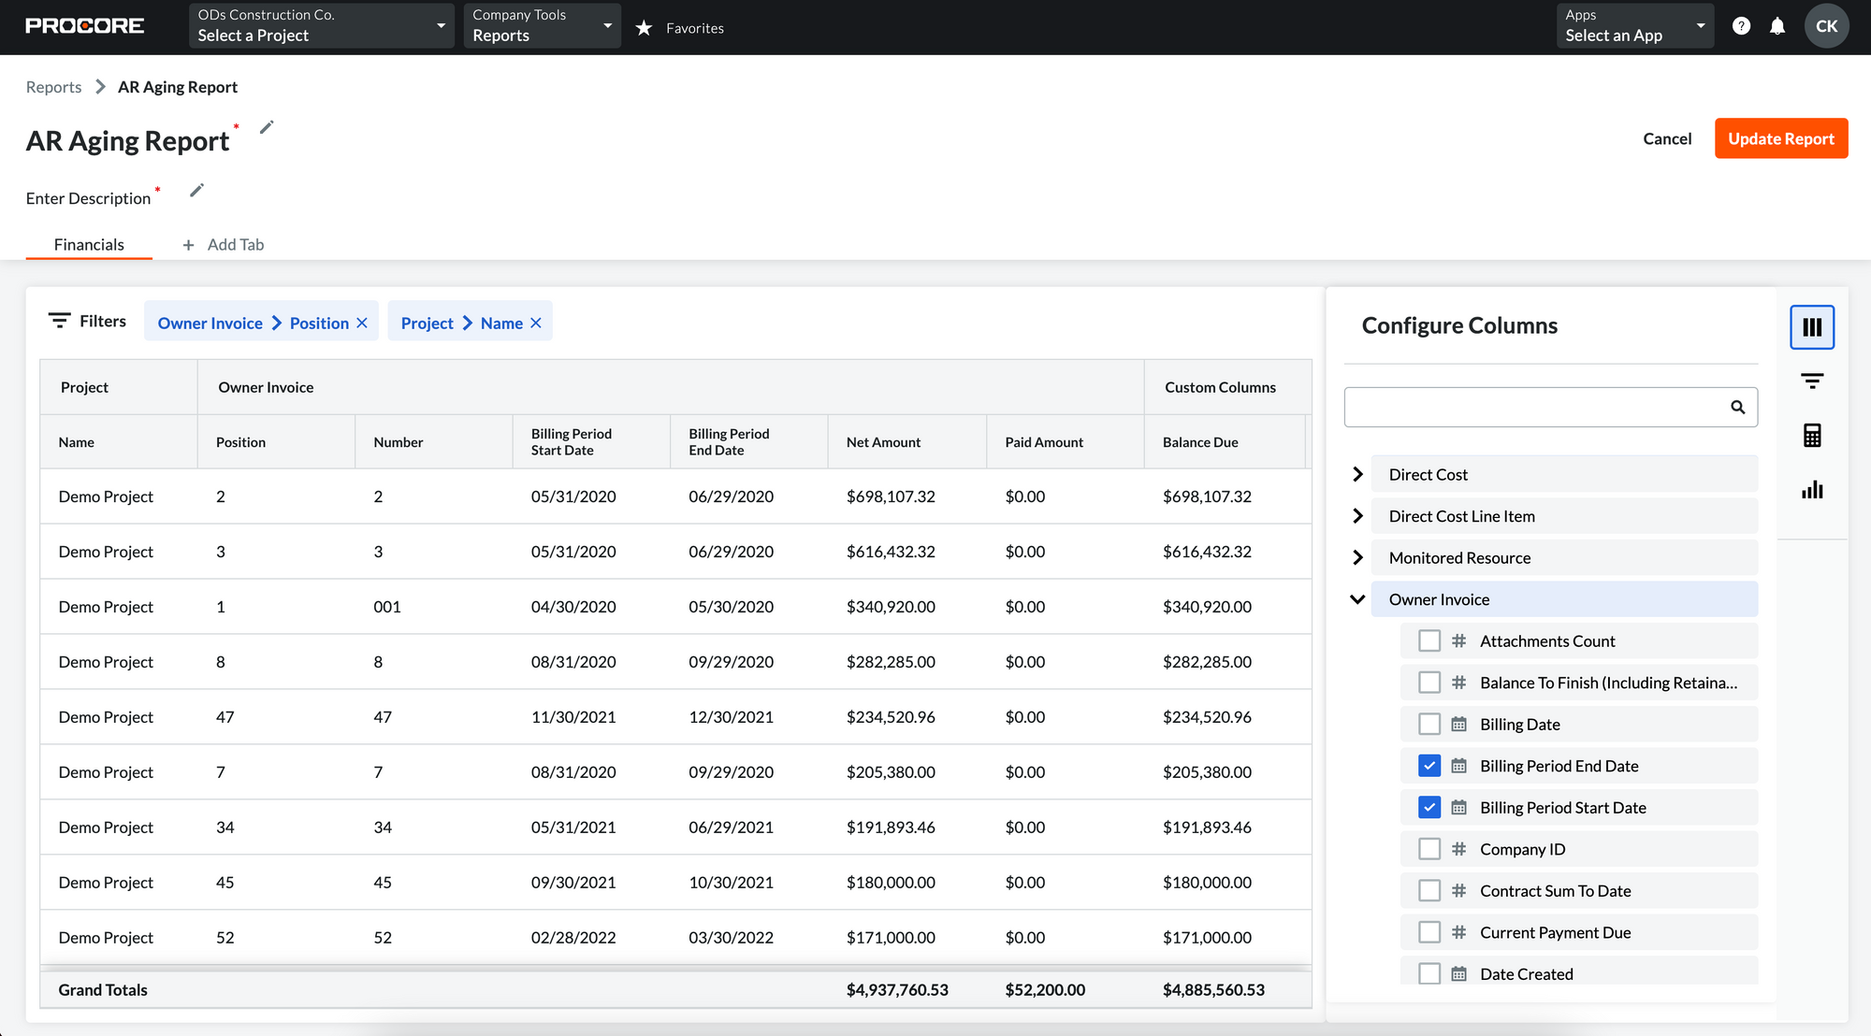
Task: Remove the Owner Invoice Position filter
Action: pos(362,323)
